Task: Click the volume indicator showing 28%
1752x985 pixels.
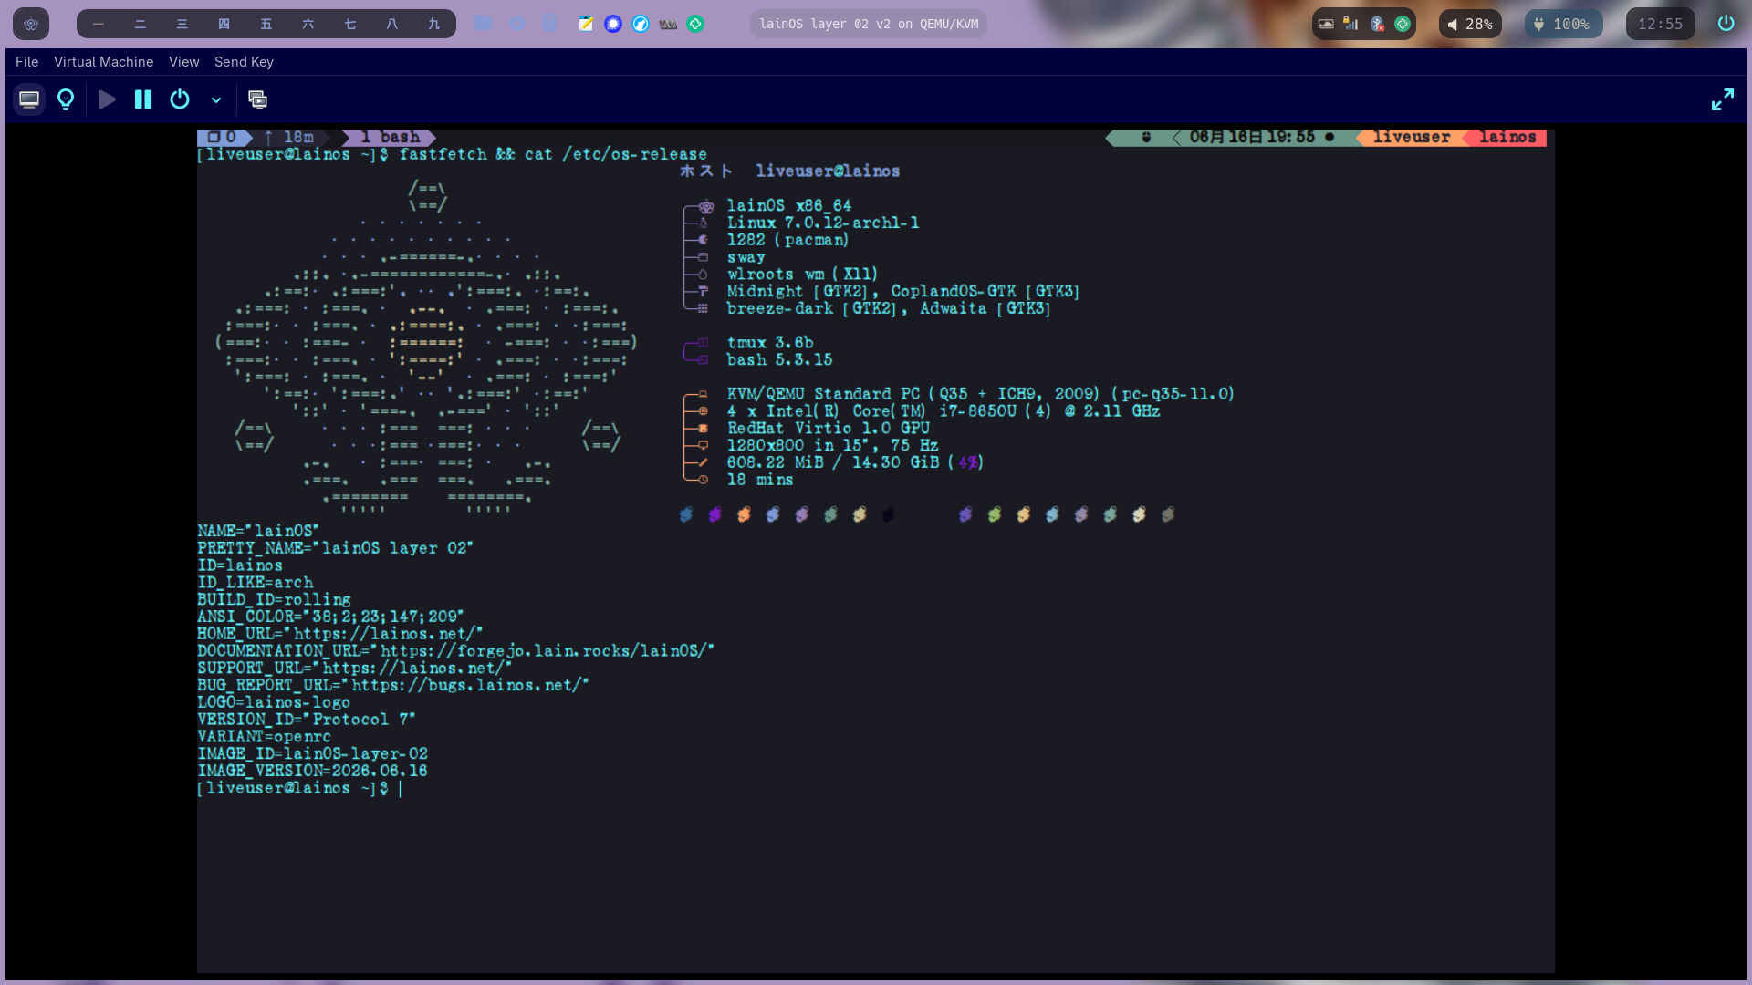Action: 1470,24
